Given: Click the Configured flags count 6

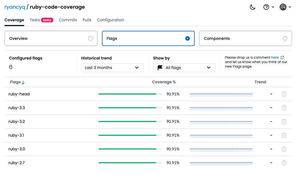Looking at the screenshot, I should [11, 67].
